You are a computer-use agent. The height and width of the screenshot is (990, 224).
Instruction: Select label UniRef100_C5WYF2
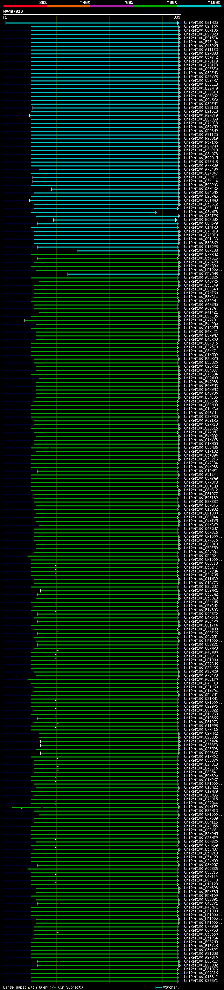coord(201,57)
